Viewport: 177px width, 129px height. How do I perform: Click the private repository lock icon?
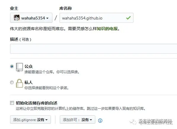tap(19, 84)
